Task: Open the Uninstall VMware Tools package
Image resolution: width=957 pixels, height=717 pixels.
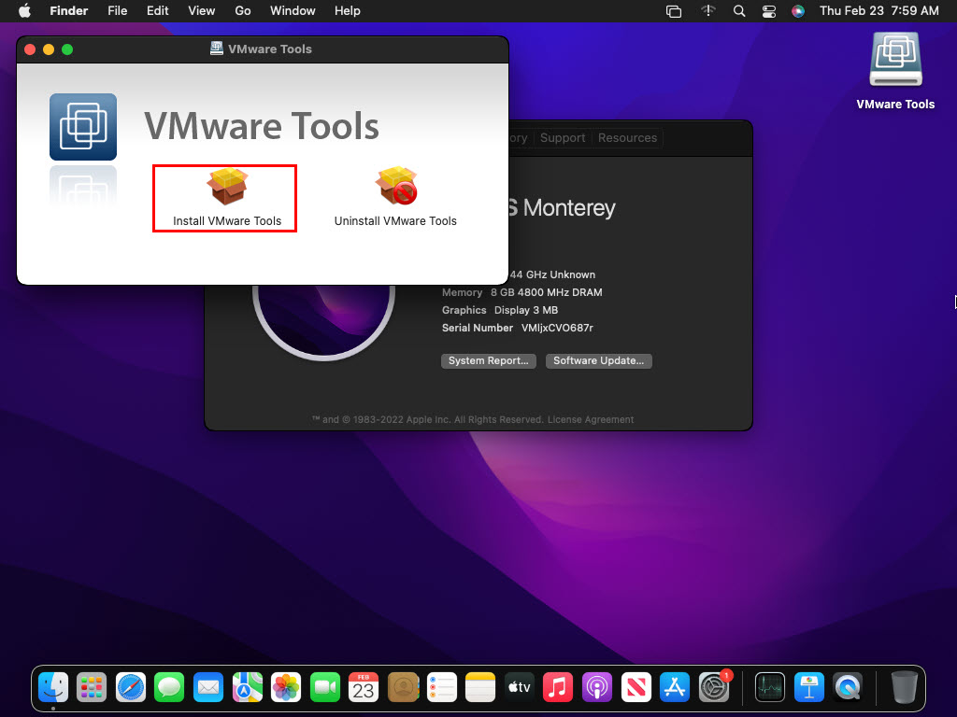Action: (395, 198)
